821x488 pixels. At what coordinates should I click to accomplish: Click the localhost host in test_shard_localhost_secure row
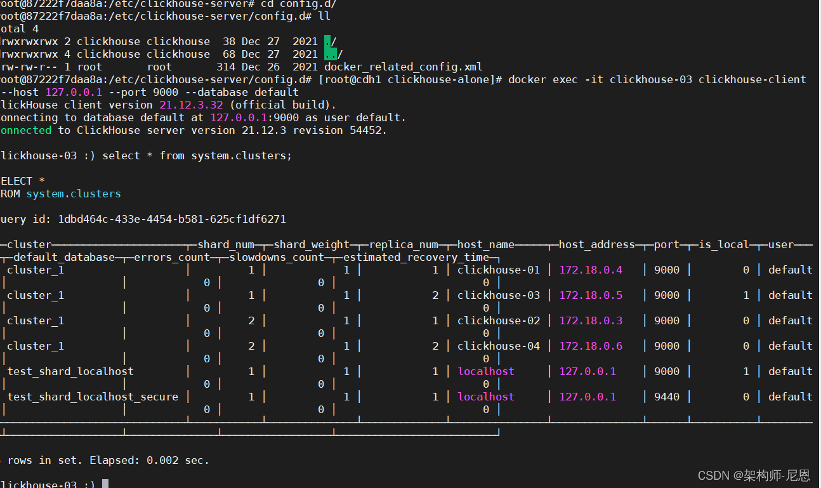486,397
